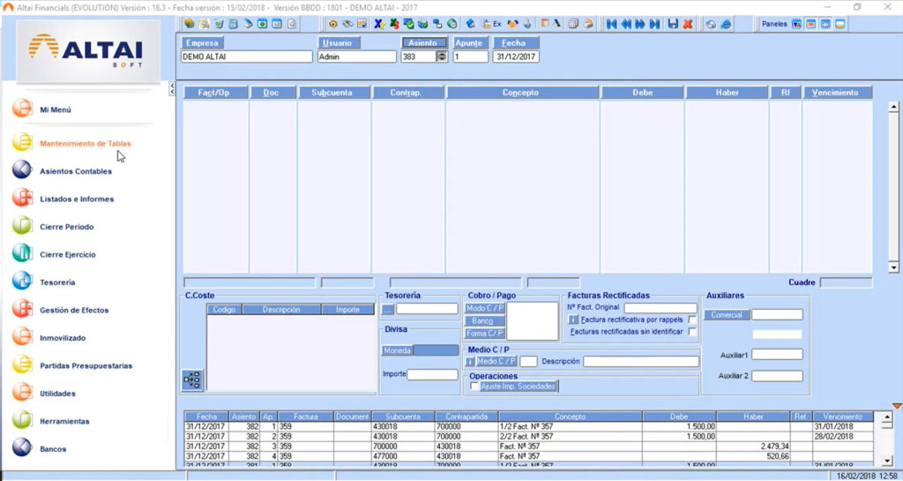This screenshot has width=903, height=481.
Task: Click the monitor with green checkmark icon
Action: pyautogui.click(x=408, y=24)
